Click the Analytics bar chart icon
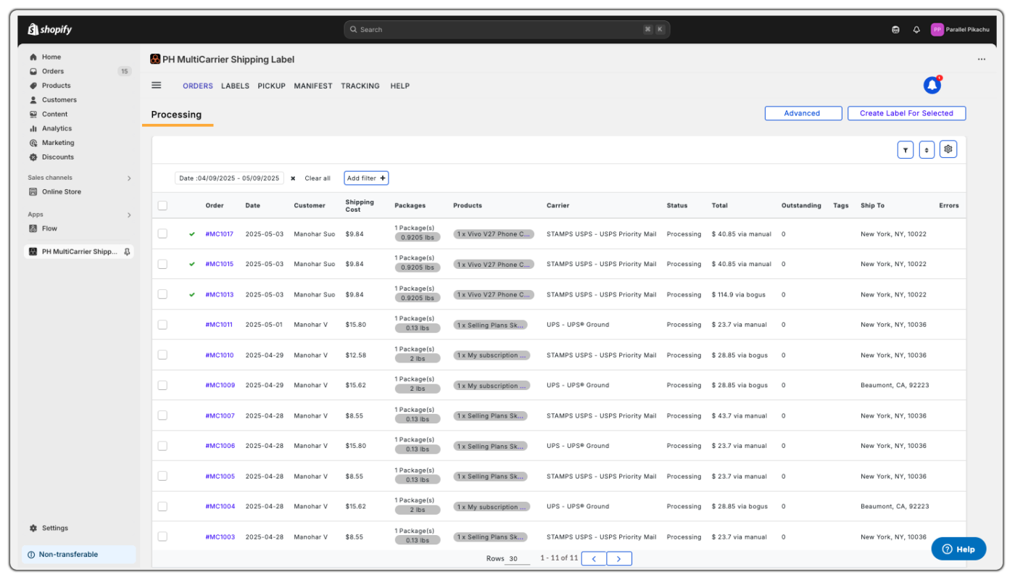The width and height of the screenshot is (1015, 580). click(33, 128)
